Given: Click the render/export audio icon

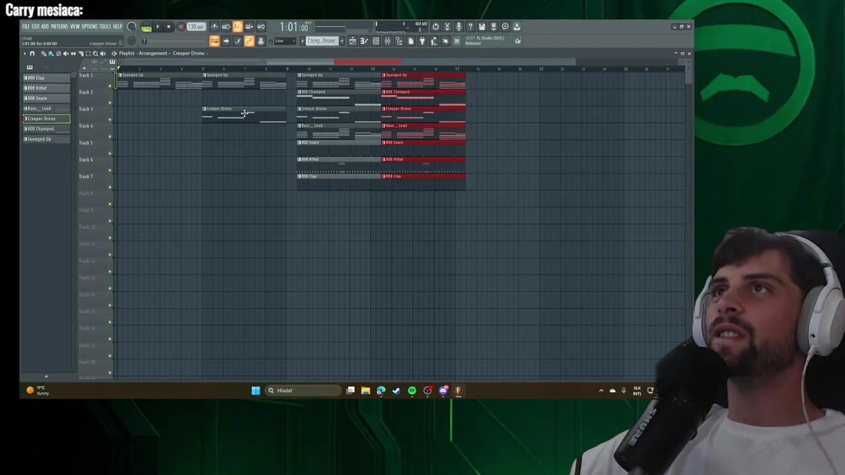Looking at the screenshot, I should click(x=493, y=27).
